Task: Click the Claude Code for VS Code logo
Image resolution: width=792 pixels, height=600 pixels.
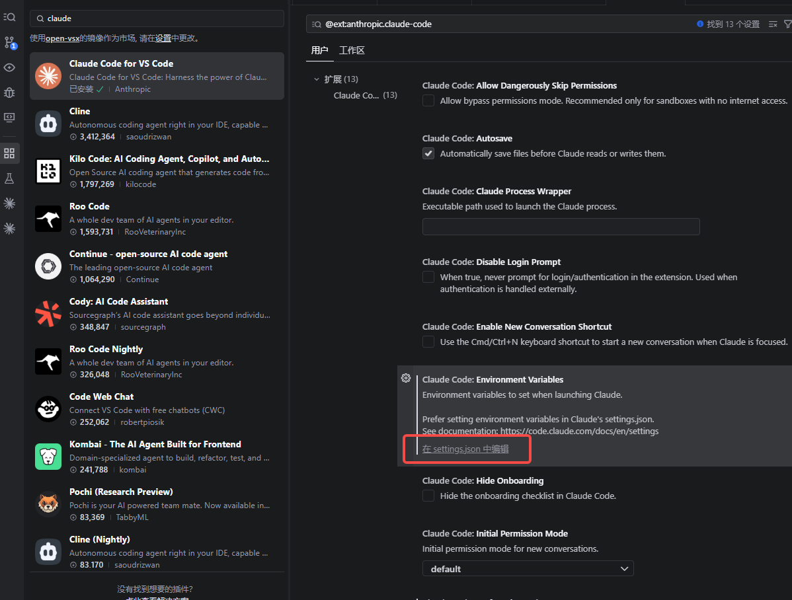Action: pyautogui.click(x=48, y=76)
